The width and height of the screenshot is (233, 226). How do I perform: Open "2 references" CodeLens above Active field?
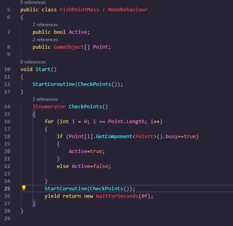[x=45, y=25]
